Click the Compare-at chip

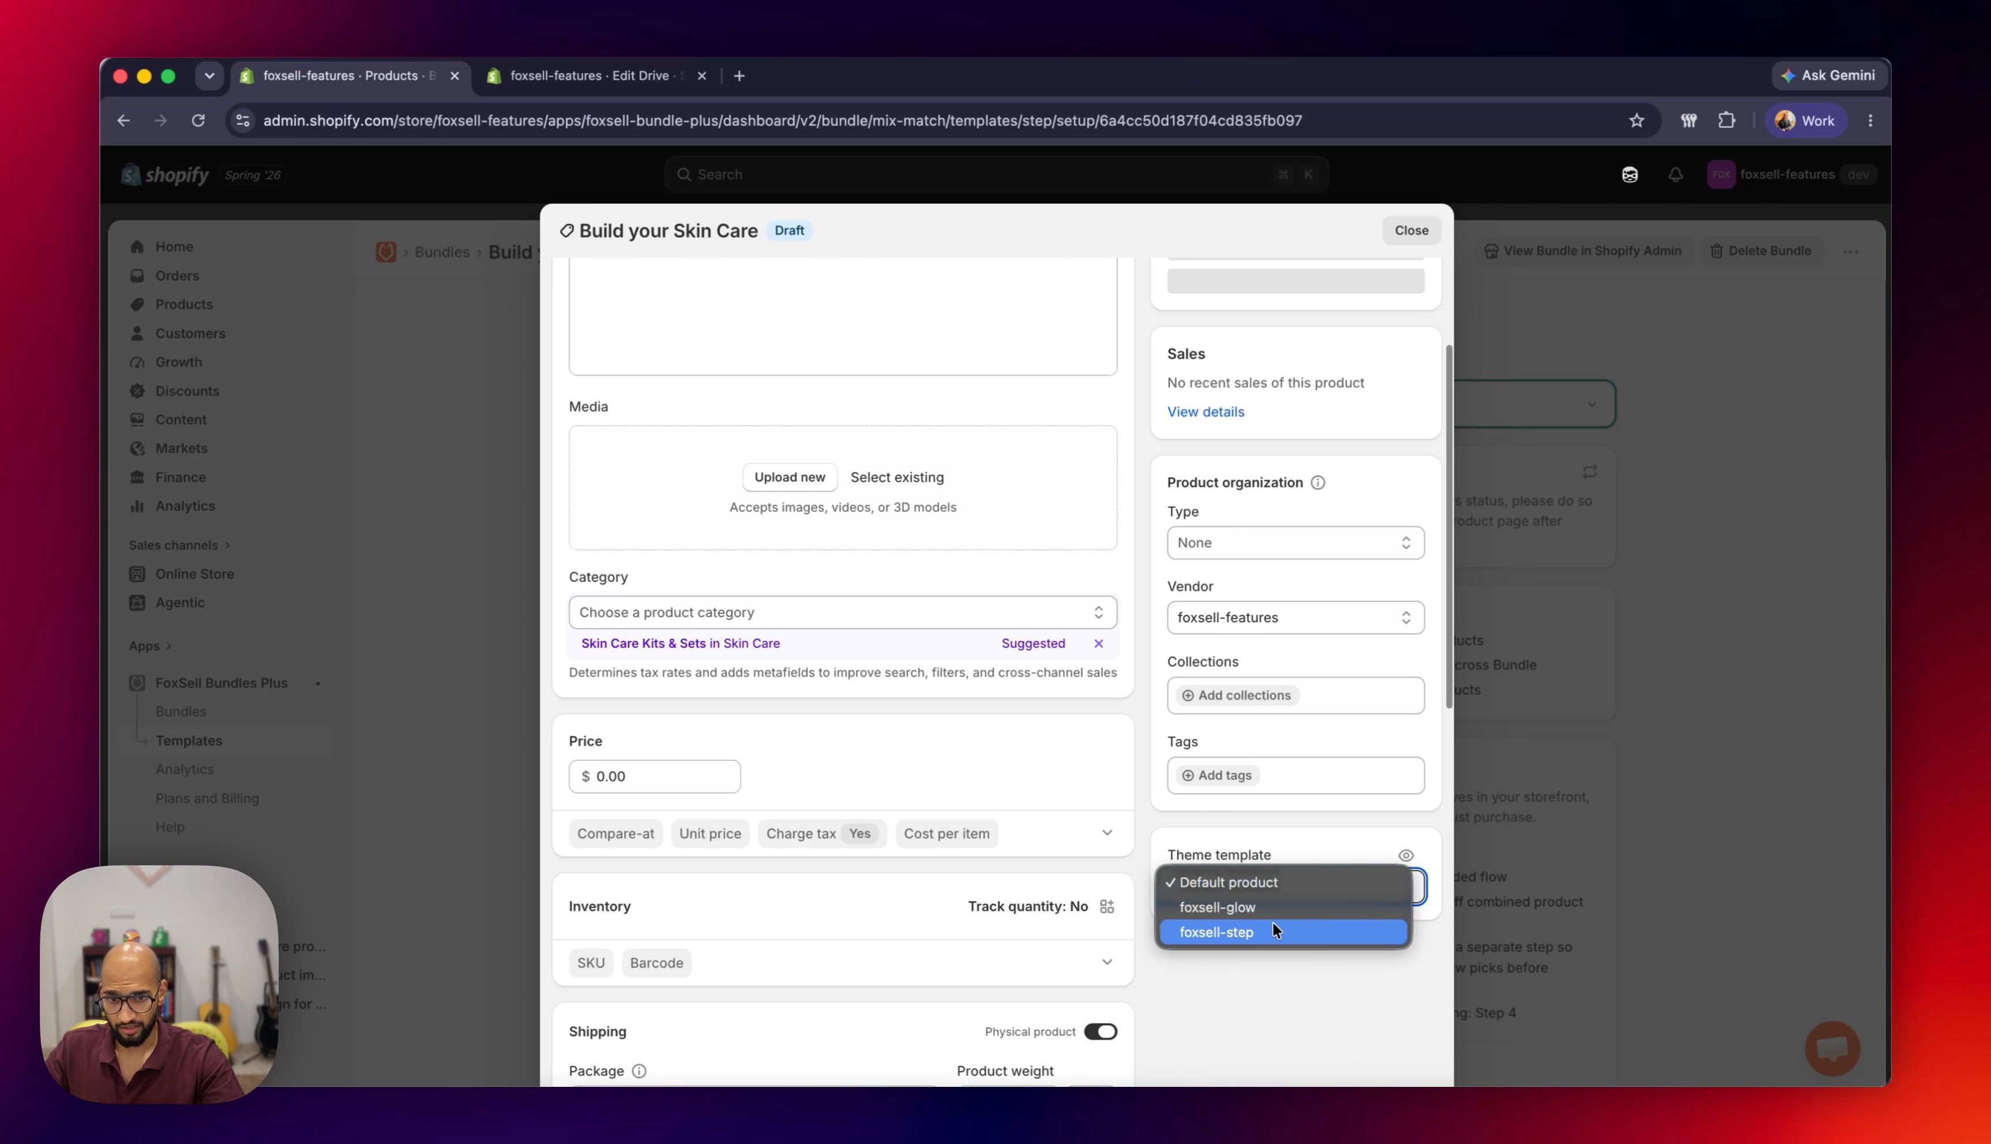coord(615,833)
